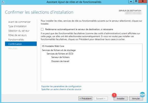Open the Rôles de serveurs step

(17, 35)
